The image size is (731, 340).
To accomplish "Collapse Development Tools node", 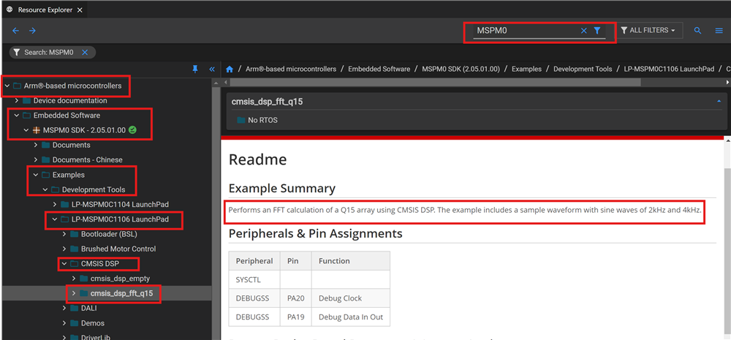I will (x=45, y=190).
